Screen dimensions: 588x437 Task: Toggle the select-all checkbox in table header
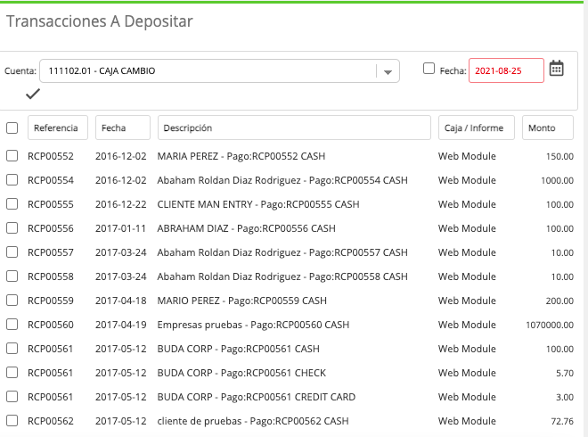12,128
